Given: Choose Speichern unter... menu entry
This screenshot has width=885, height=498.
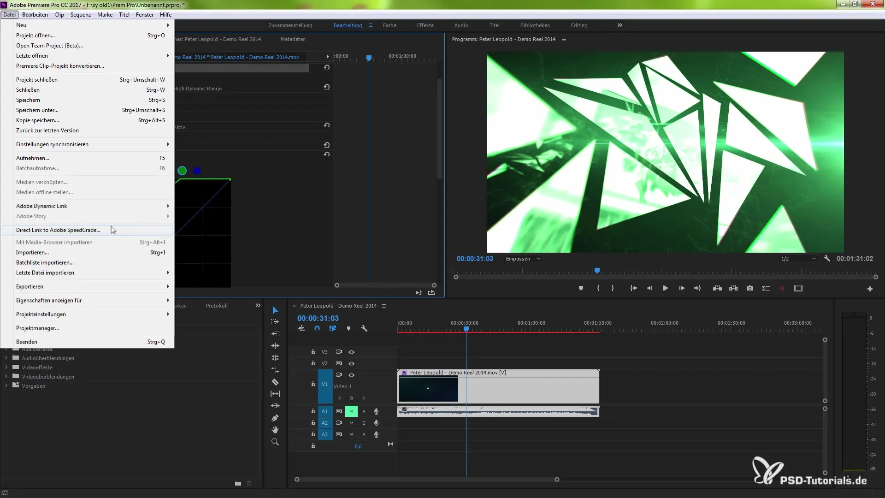Looking at the screenshot, I should coord(88,110).
